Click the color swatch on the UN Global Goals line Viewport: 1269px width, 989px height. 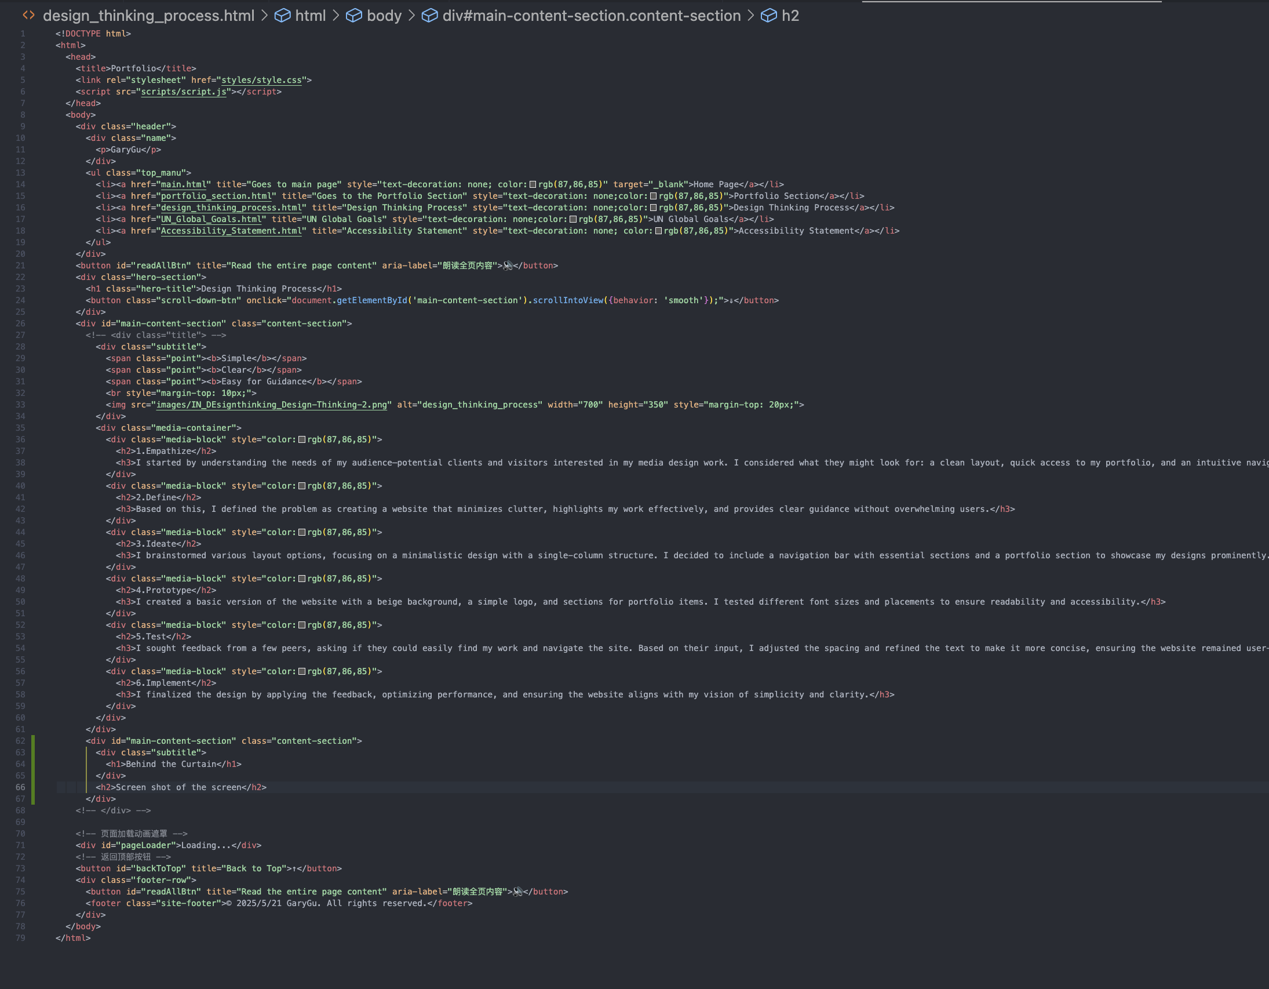(573, 220)
